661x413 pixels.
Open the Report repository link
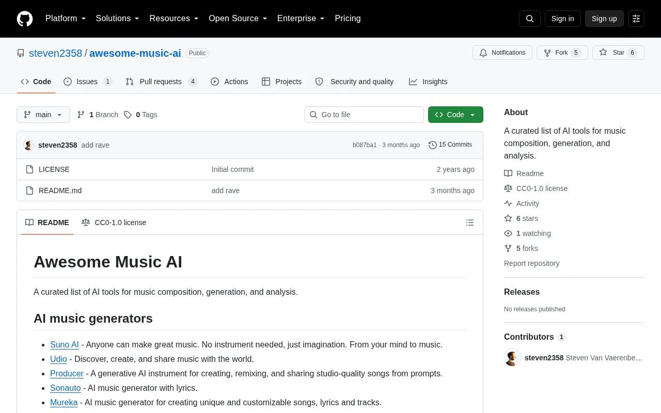click(x=531, y=263)
